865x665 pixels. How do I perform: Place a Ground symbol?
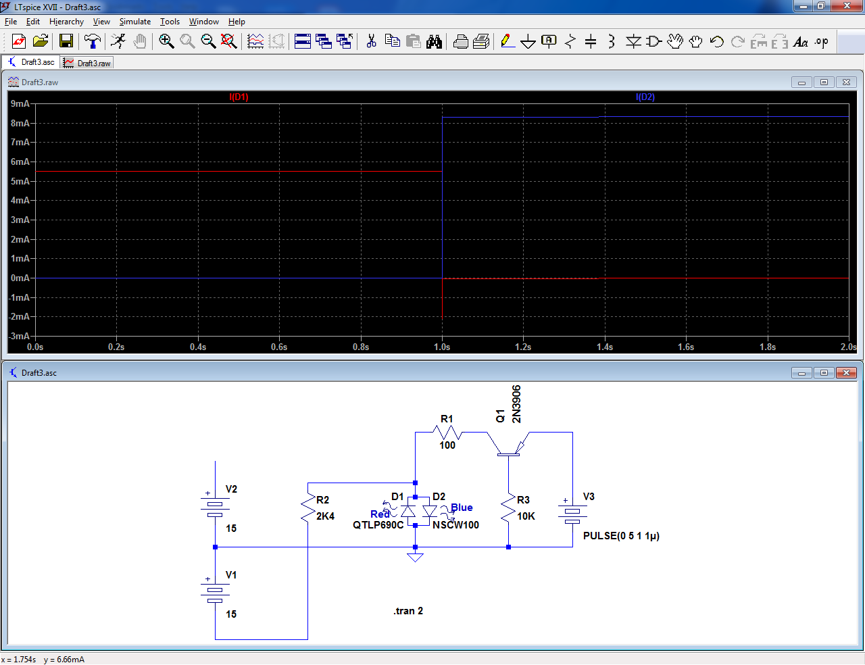click(528, 41)
